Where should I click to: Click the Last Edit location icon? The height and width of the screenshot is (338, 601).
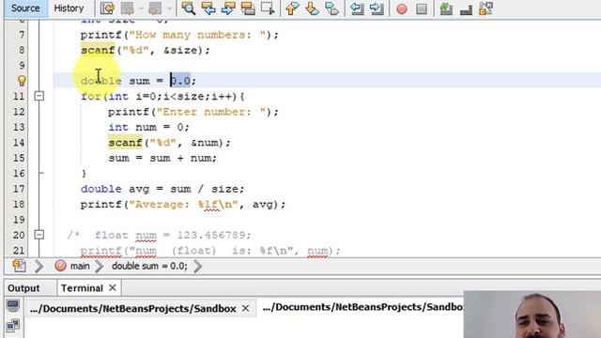pos(108,8)
